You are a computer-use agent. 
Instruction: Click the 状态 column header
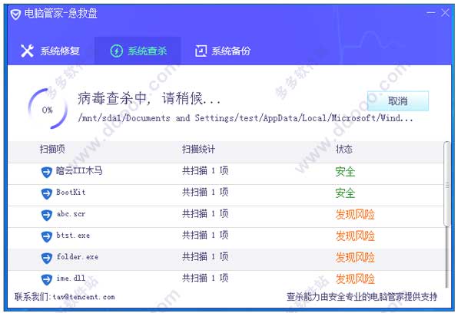[344, 149]
